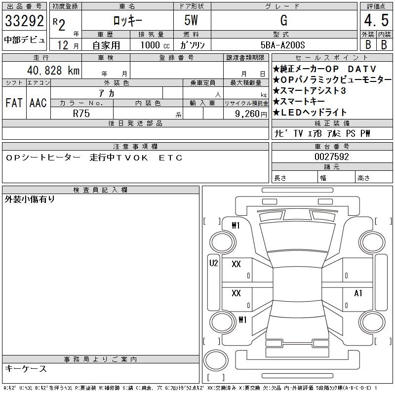Select the リサイクル預託金 label

[246, 103]
